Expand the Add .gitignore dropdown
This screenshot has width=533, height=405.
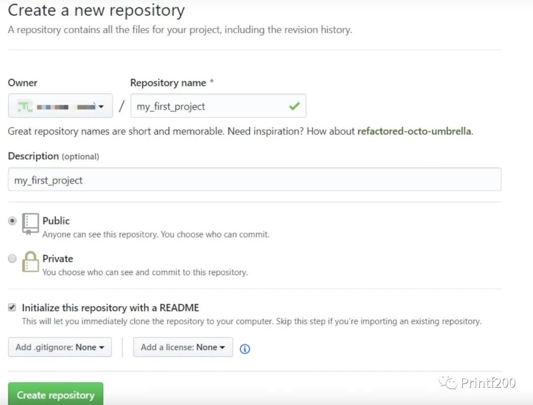(x=60, y=347)
